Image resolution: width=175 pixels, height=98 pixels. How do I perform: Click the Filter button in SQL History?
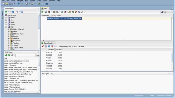(x=37, y=55)
